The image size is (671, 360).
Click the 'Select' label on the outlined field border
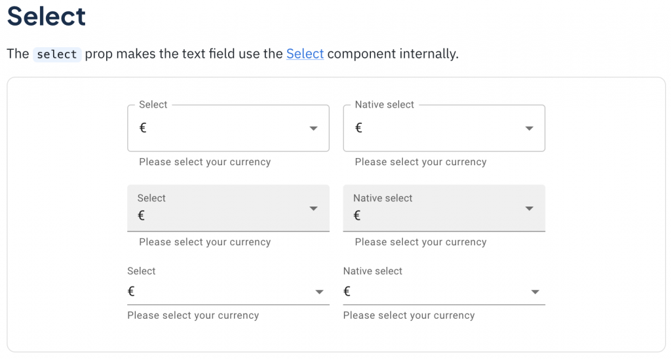(x=153, y=105)
